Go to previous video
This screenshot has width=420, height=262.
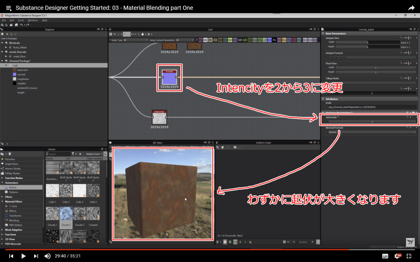(11, 256)
